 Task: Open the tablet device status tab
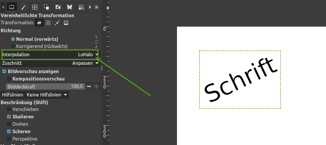(x=58, y=7)
